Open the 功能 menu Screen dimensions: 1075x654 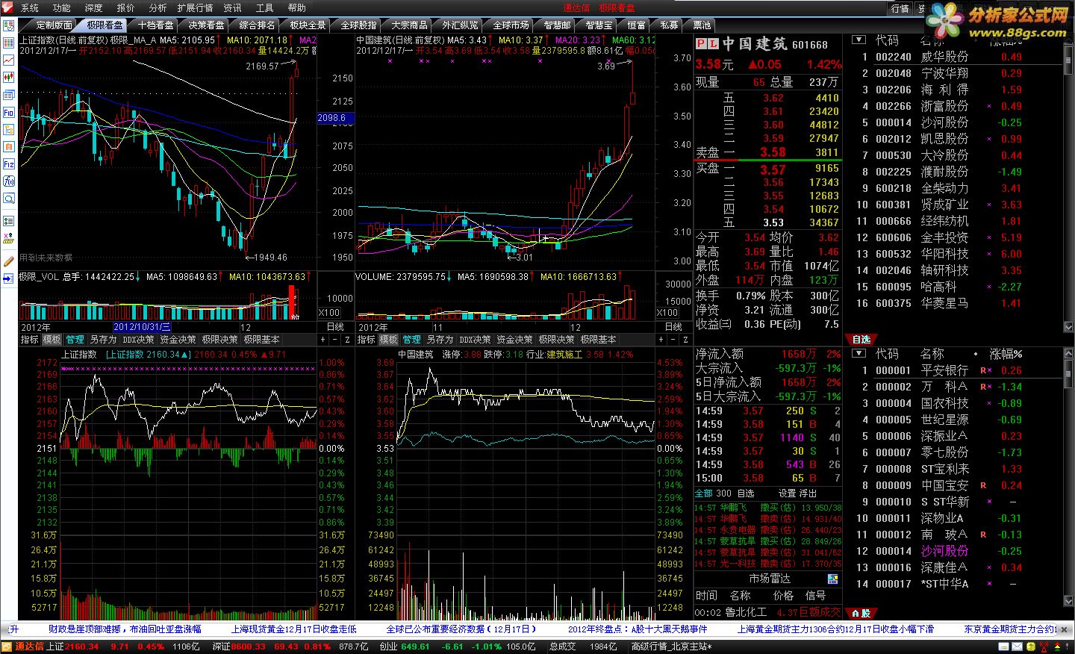(x=62, y=7)
